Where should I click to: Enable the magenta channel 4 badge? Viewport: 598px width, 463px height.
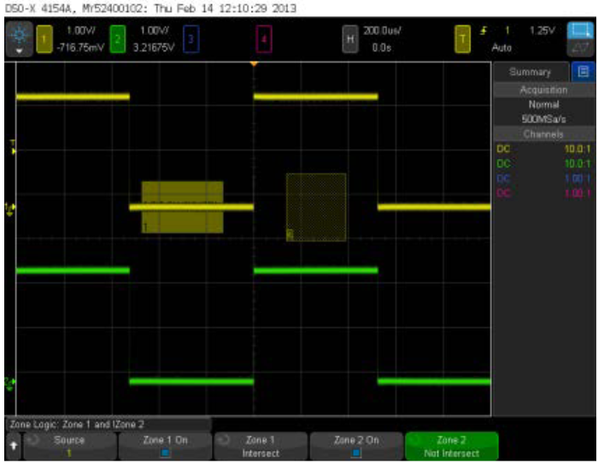click(x=265, y=39)
